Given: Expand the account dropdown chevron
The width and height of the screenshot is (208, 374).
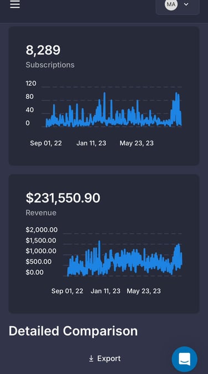Looking at the screenshot, I should (186, 4).
